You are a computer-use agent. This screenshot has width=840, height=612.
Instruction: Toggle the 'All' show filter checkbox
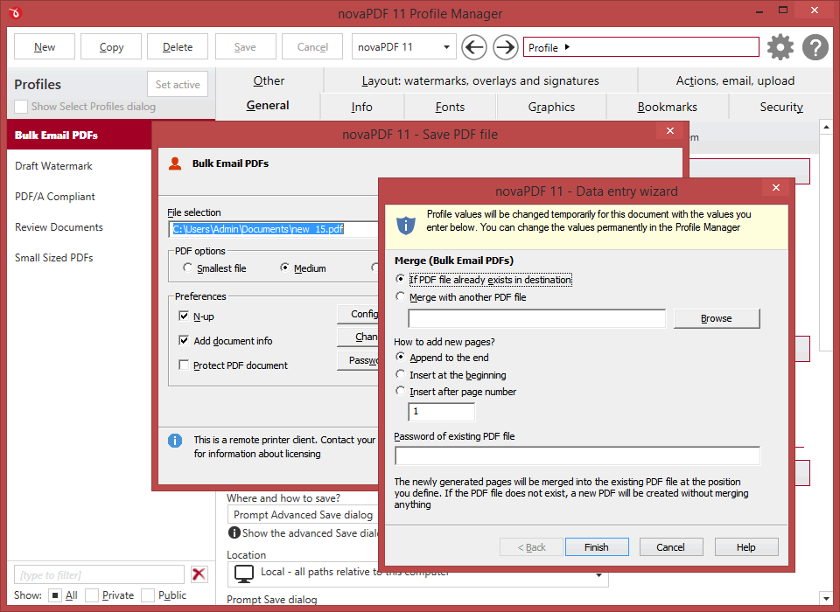pos(54,595)
